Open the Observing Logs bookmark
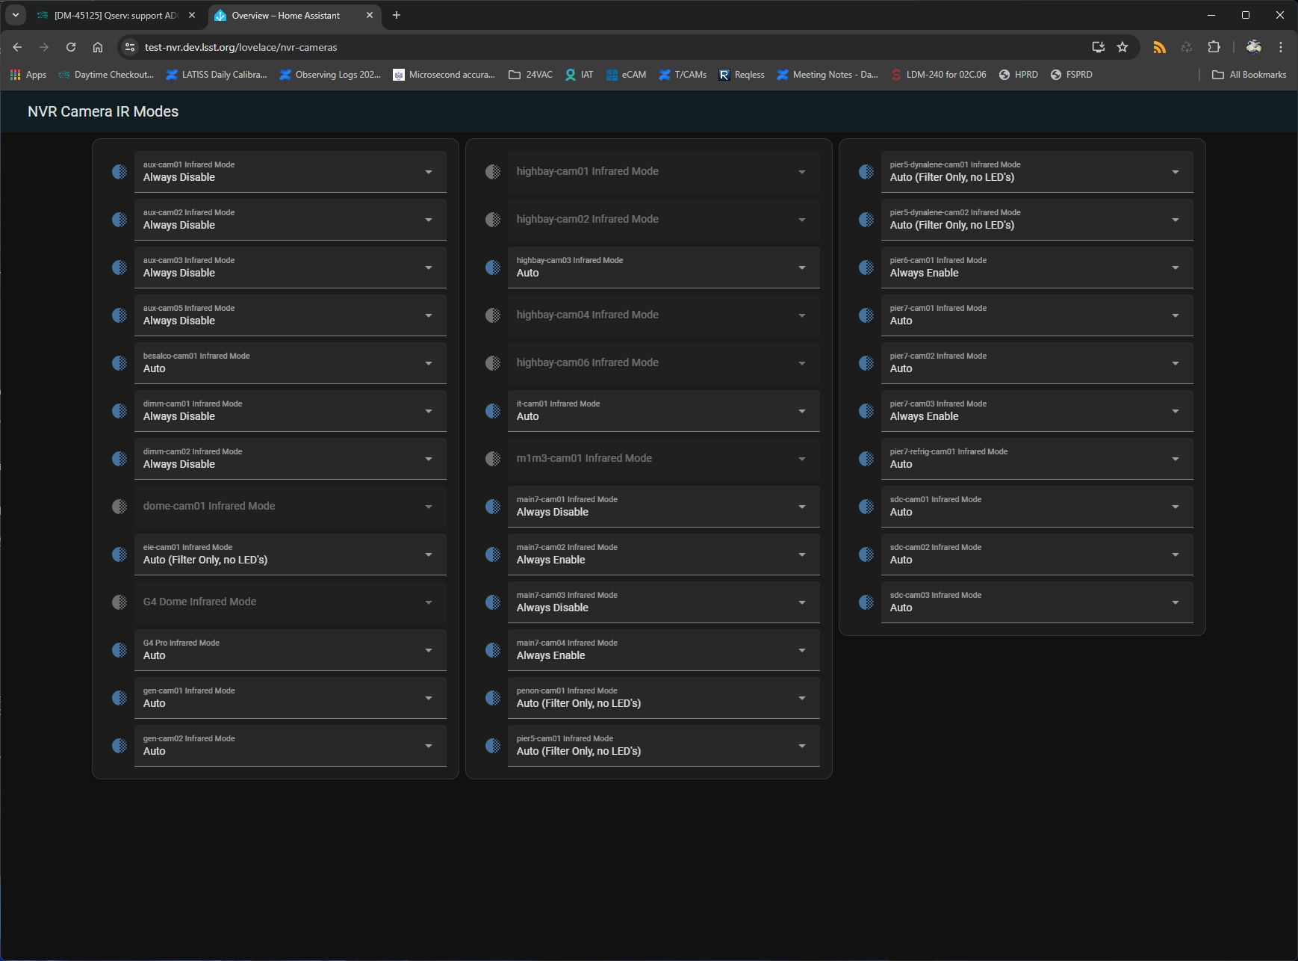Image resolution: width=1298 pixels, height=961 pixels. pyautogui.click(x=330, y=75)
